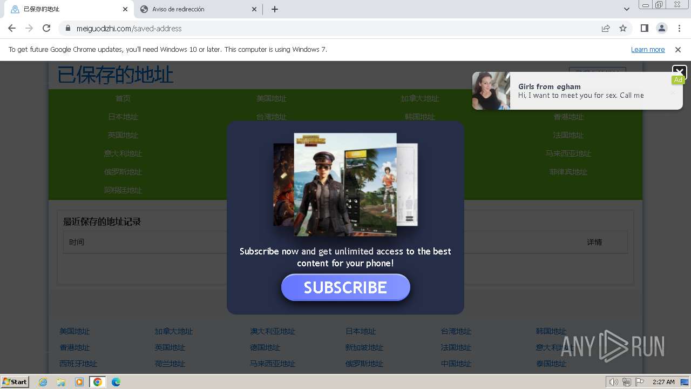Open 美国地址 in green navigation
The image size is (691, 389).
pyautogui.click(x=272, y=98)
